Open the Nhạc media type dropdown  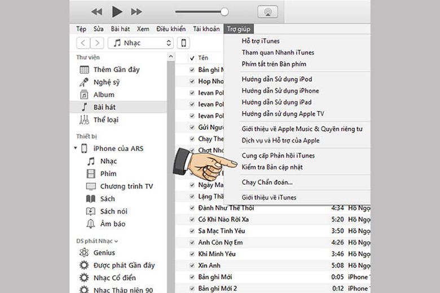140,43
